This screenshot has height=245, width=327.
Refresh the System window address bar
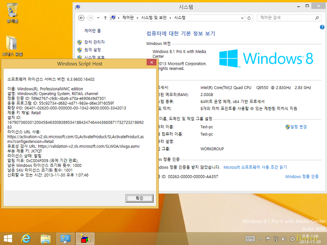[x=249, y=18]
